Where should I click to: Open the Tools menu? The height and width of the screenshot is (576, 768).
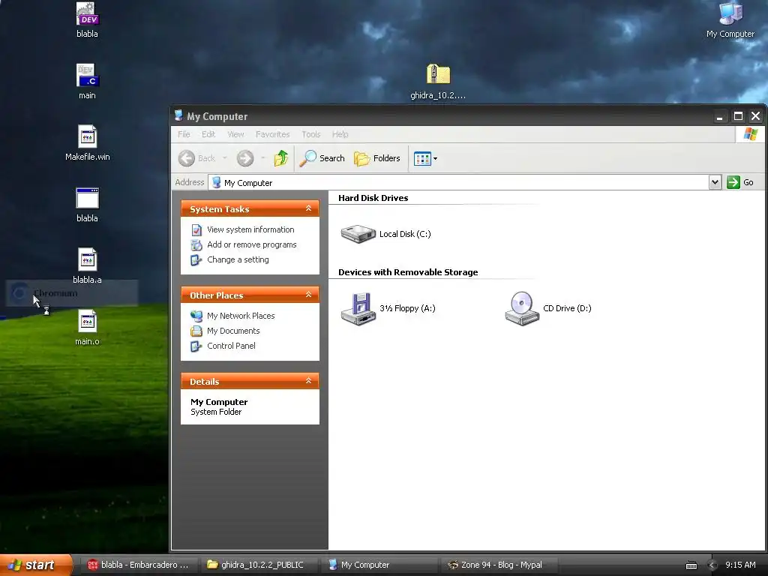pyautogui.click(x=311, y=134)
